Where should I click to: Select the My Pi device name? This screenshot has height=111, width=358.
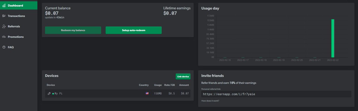(58, 93)
